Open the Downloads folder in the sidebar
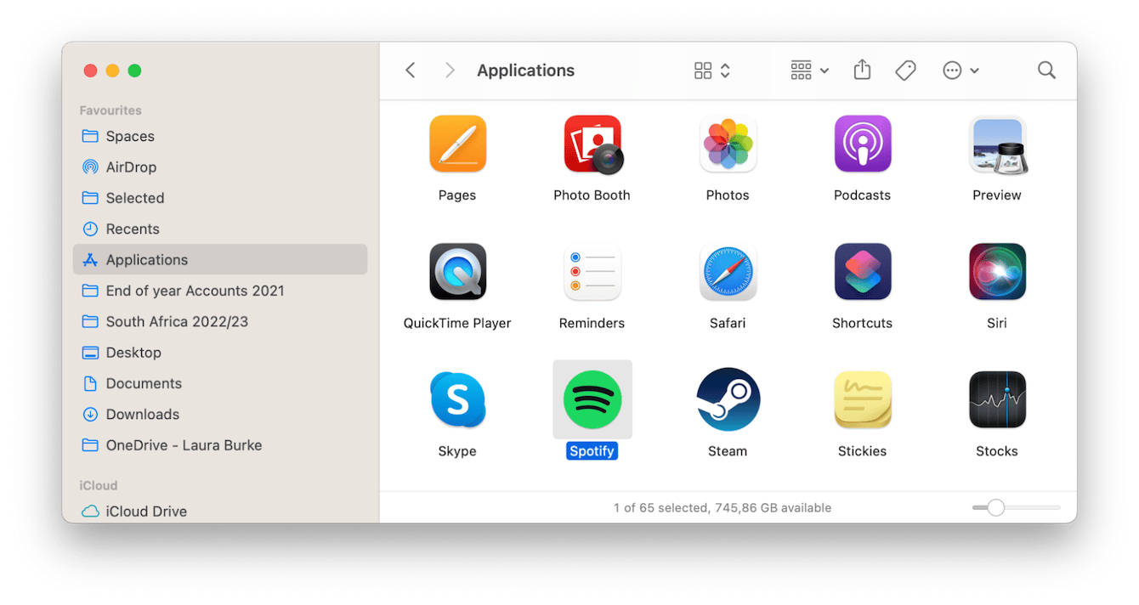Screen dimensions: 1139x605 140,414
